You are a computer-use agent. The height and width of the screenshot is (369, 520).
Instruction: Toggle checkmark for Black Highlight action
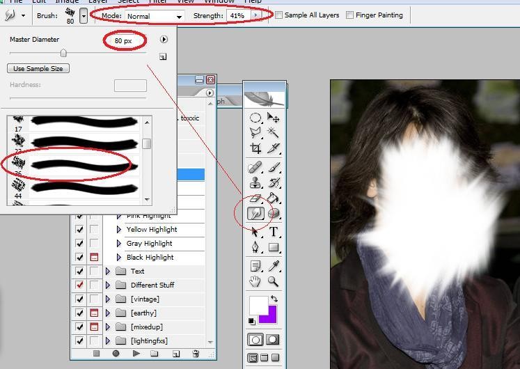pos(79,258)
